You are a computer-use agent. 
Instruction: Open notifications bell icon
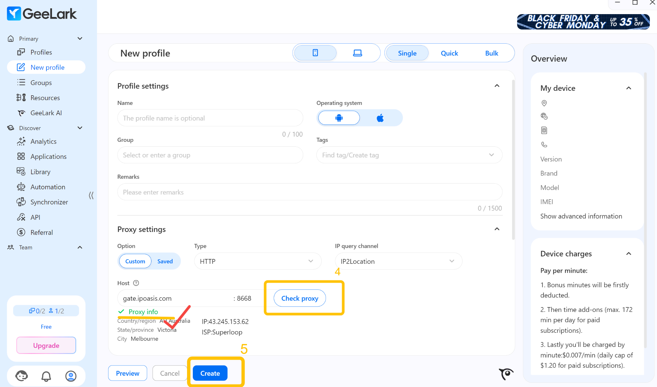46,376
